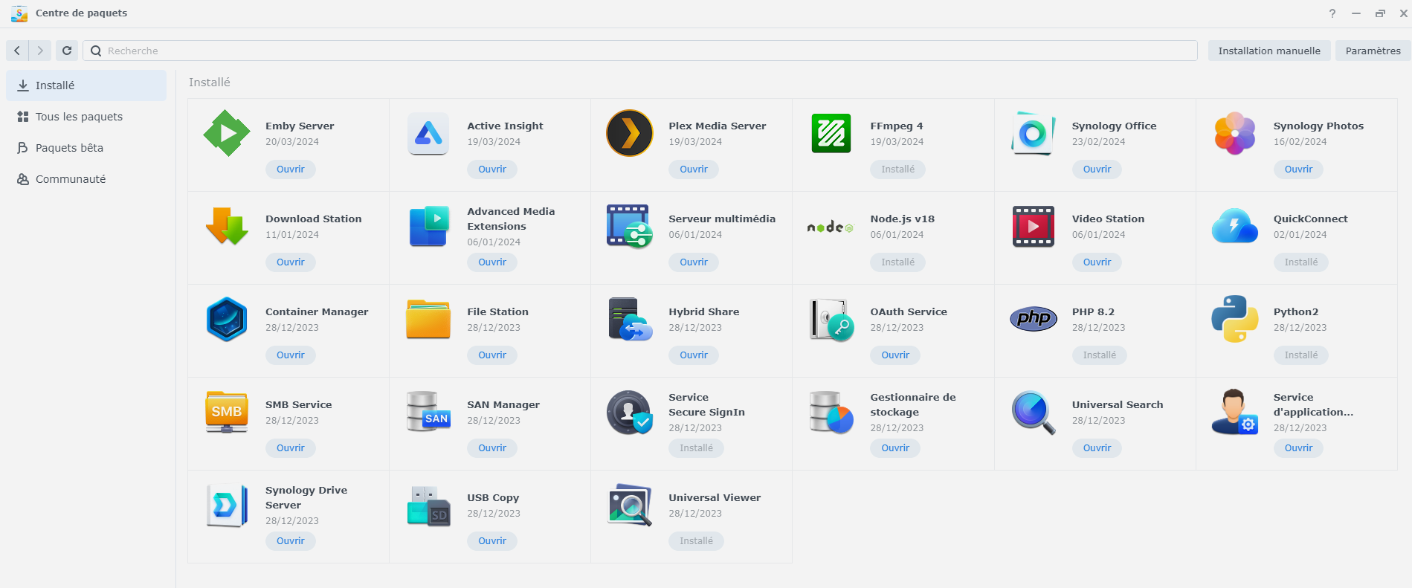Image resolution: width=1412 pixels, height=588 pixels.
Task: Open File Station with Ouvrir
Action: point(492,355)
